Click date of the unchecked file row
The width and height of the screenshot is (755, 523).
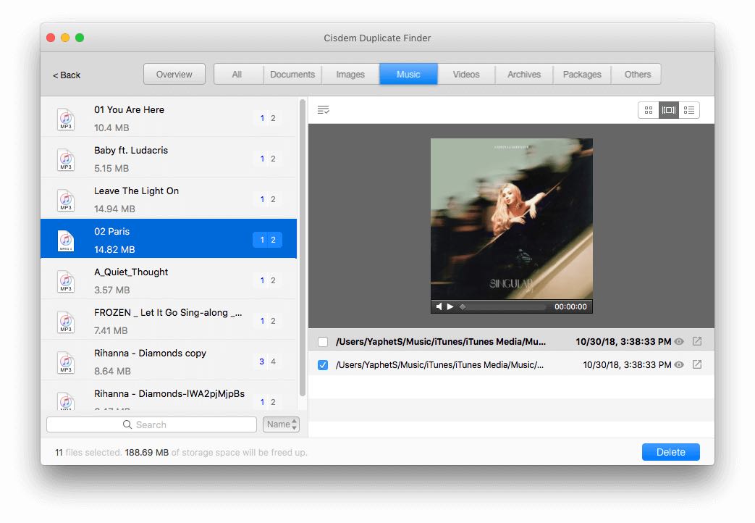pyautogui.click(x=623, y=341)
